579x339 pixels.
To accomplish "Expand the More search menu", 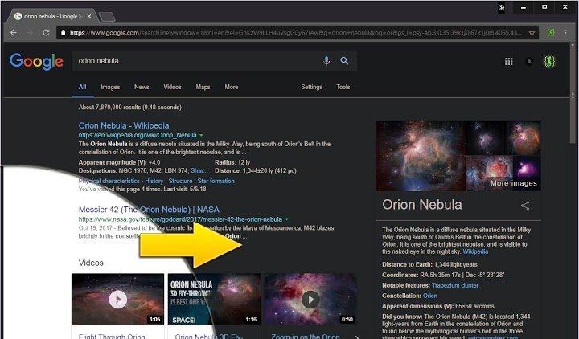I will [232, 87].
